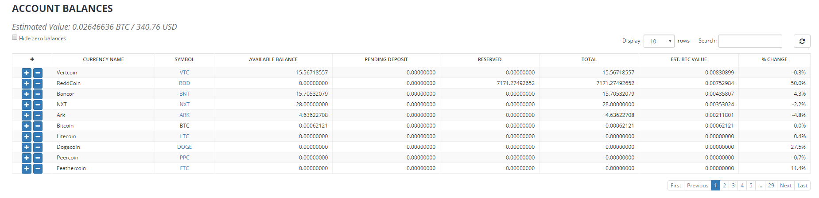Focus the Search input field

click(750, 41)
